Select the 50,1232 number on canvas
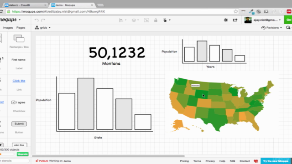The image size is (292, 164). pyautogui.click(x=117, y=53)
